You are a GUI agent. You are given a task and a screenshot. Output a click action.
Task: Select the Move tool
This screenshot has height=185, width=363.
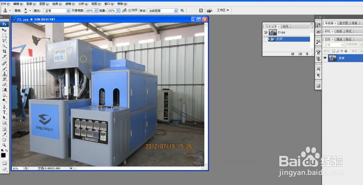(4, 30)
